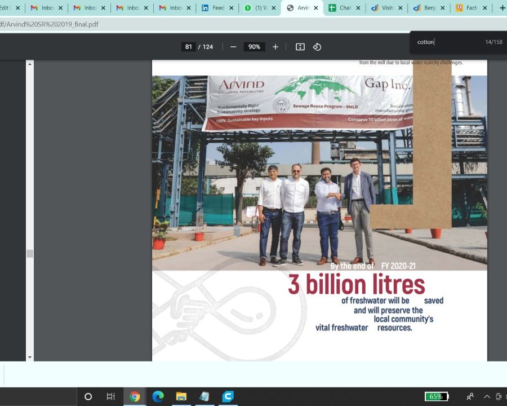Close the Arvind PDF tab
The width and height of the screenshot is (507, 406).
click(x=316, y=8)
